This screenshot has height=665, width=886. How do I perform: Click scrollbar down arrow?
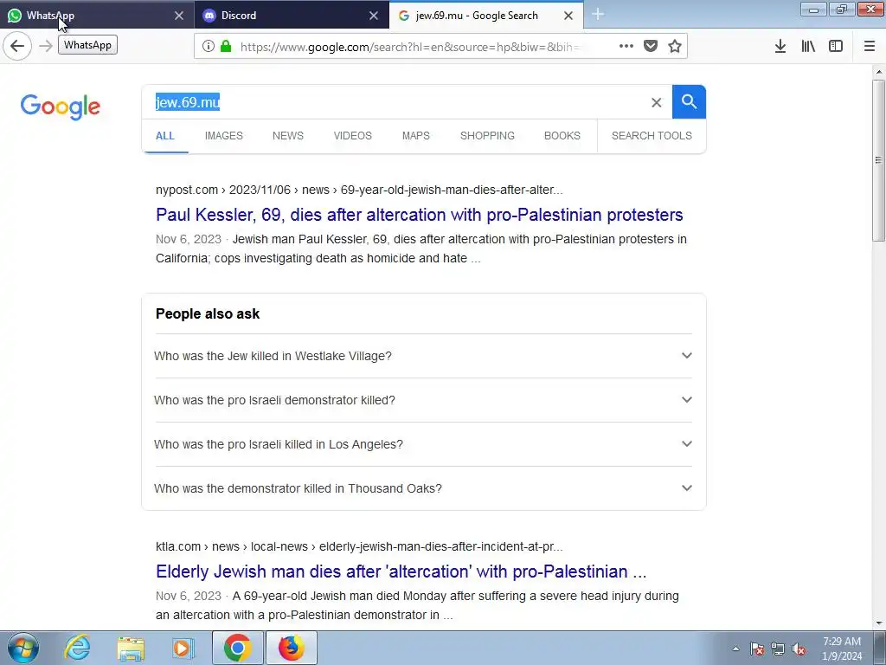(878, 623)
